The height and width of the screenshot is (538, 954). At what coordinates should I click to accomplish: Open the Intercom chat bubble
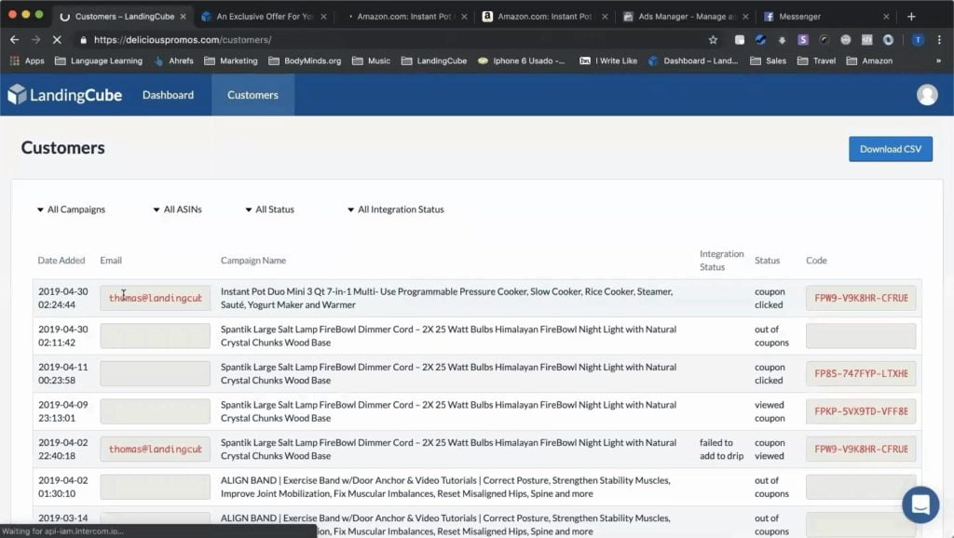click(x=920, y=504)
